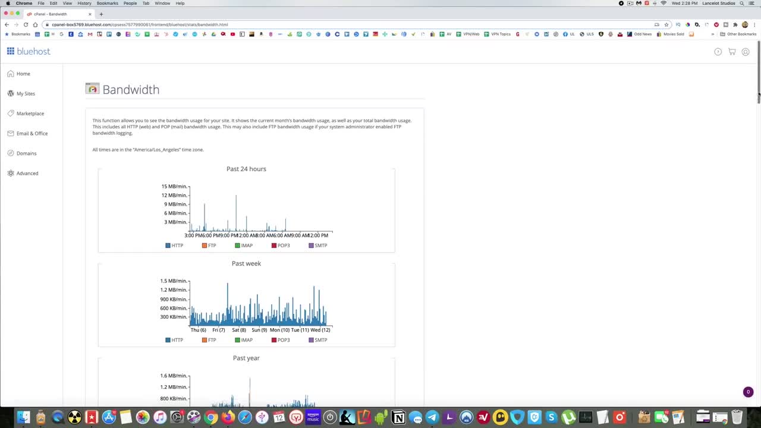Viewport: 761px width, 428px height.
Task: Open the View menu
Action: [x=67, y=3]
